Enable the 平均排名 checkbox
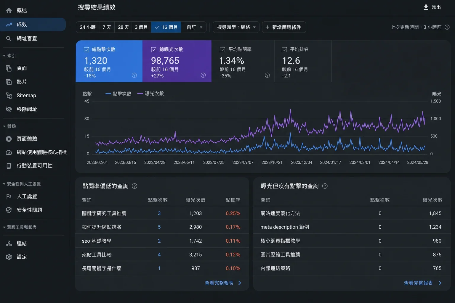Screen dimensions: 455x303 coord(284,50)
